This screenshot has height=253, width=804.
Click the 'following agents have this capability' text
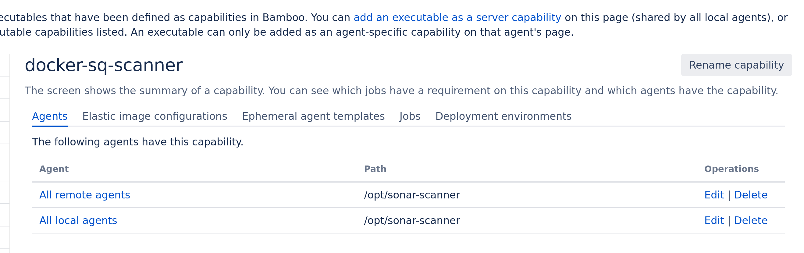click(137, 142)
